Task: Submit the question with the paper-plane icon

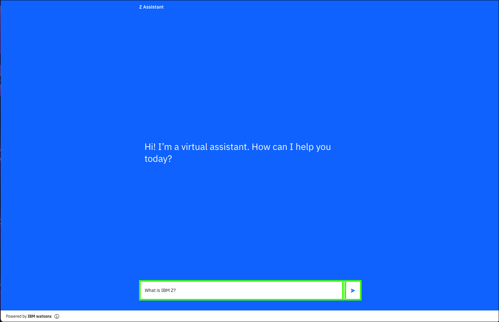Action: (x=353, y=291)
